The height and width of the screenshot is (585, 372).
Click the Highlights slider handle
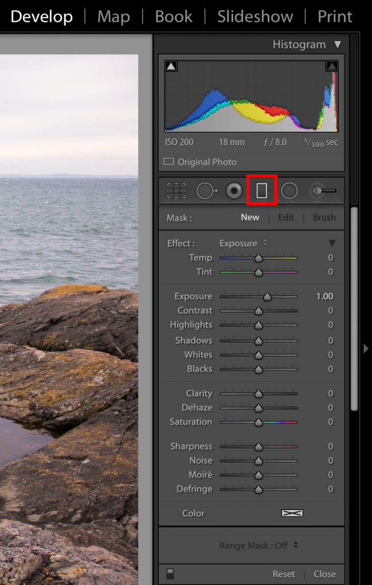pos(259,325)
